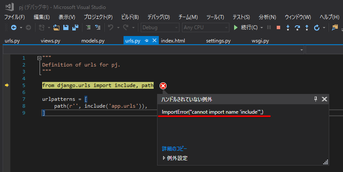Open the Redo history dropdown
Image resolution: width=343 pixels, height=172 pixels.
pyautogui.click(x=133, y=28)
